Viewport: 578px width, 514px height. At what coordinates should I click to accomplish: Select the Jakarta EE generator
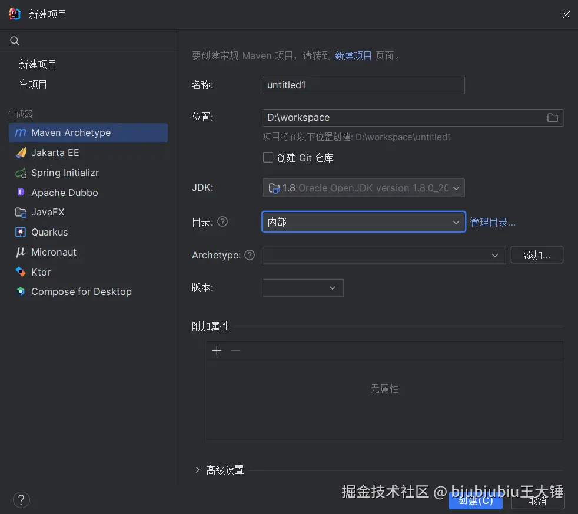click(88, 152)
